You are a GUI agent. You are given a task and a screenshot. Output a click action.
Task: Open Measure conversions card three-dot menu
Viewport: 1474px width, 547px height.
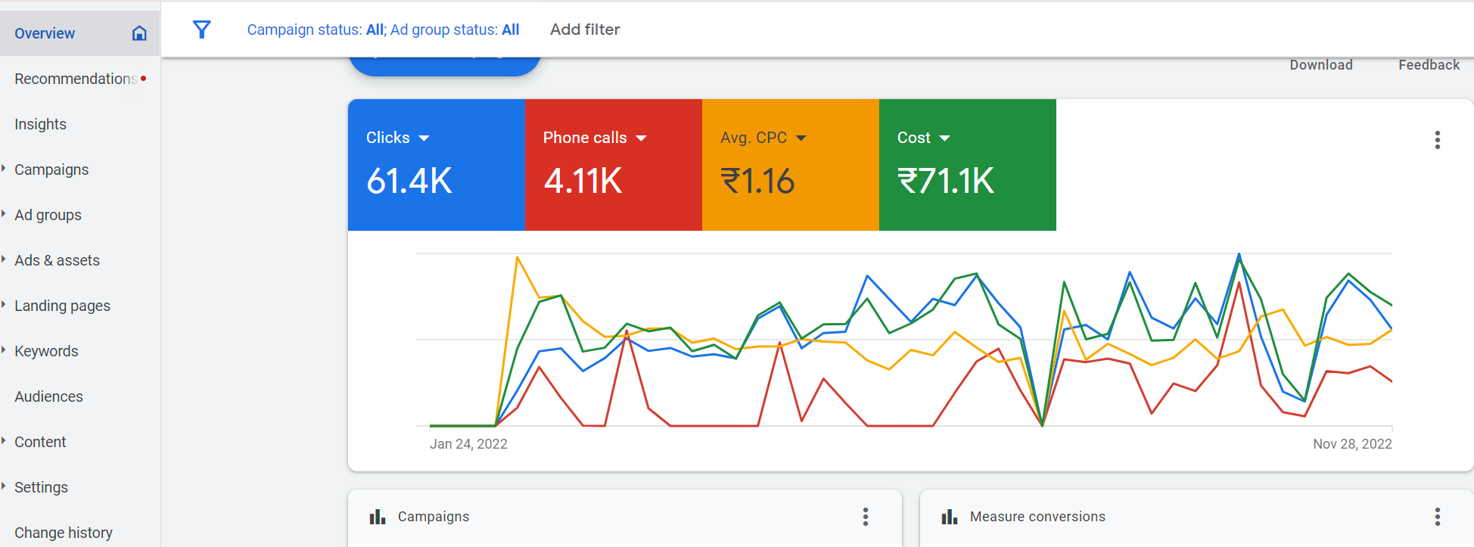[1437, 517]
